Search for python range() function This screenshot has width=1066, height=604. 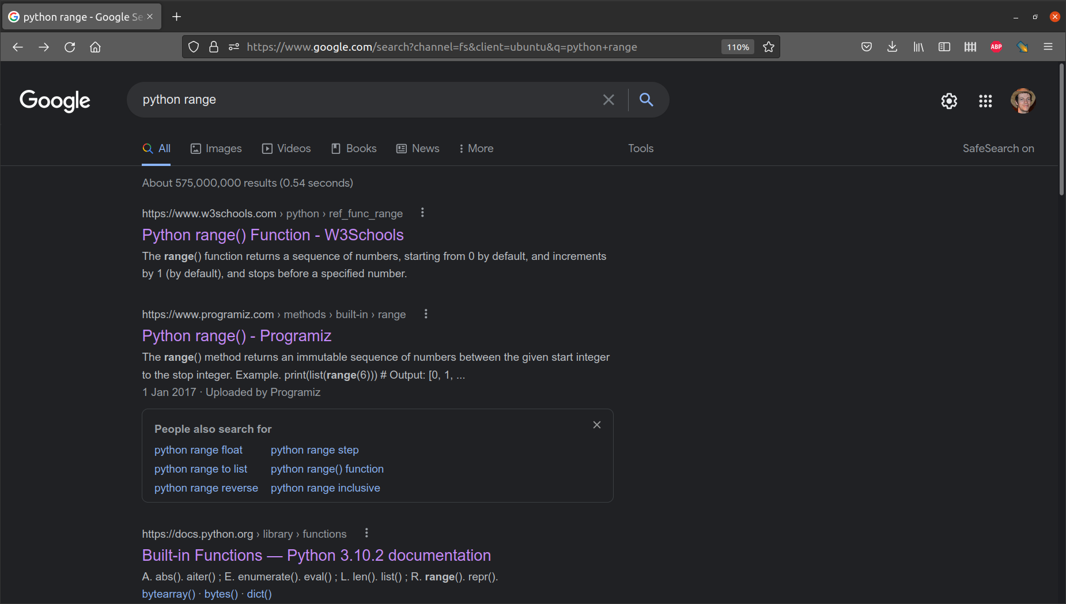click(327, 469)
